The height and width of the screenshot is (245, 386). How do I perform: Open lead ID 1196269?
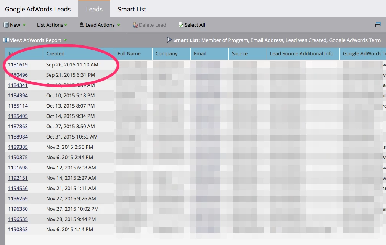point(18,199)
